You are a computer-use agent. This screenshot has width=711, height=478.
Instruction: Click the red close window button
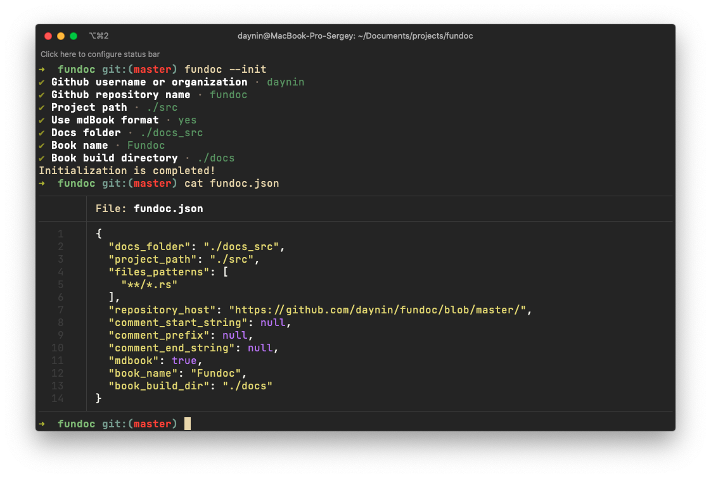click(x=48, y=36)
